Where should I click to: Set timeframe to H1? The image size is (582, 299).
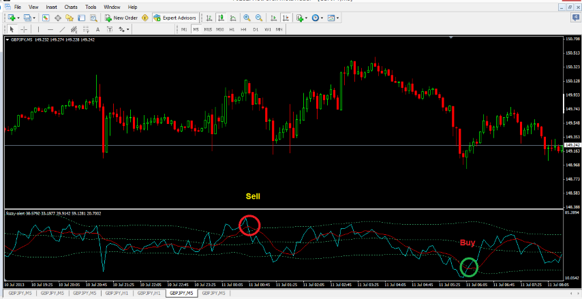[x=232, y=29]
